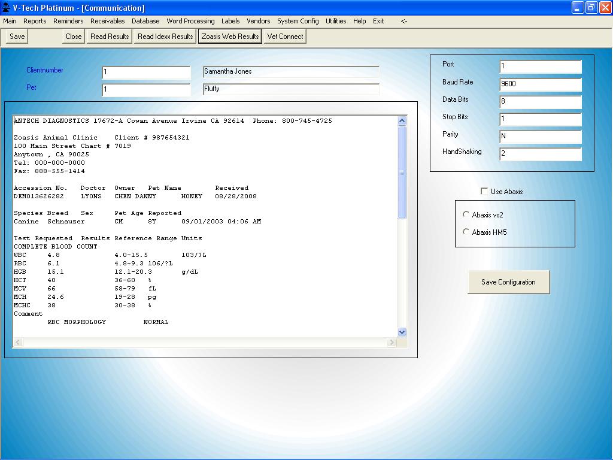Click the vertical scrollbar thumb in results
613x460 pixels.
(x=402, y=172)
